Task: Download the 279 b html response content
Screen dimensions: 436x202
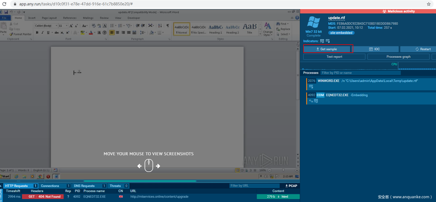Action: click(278, 197)
